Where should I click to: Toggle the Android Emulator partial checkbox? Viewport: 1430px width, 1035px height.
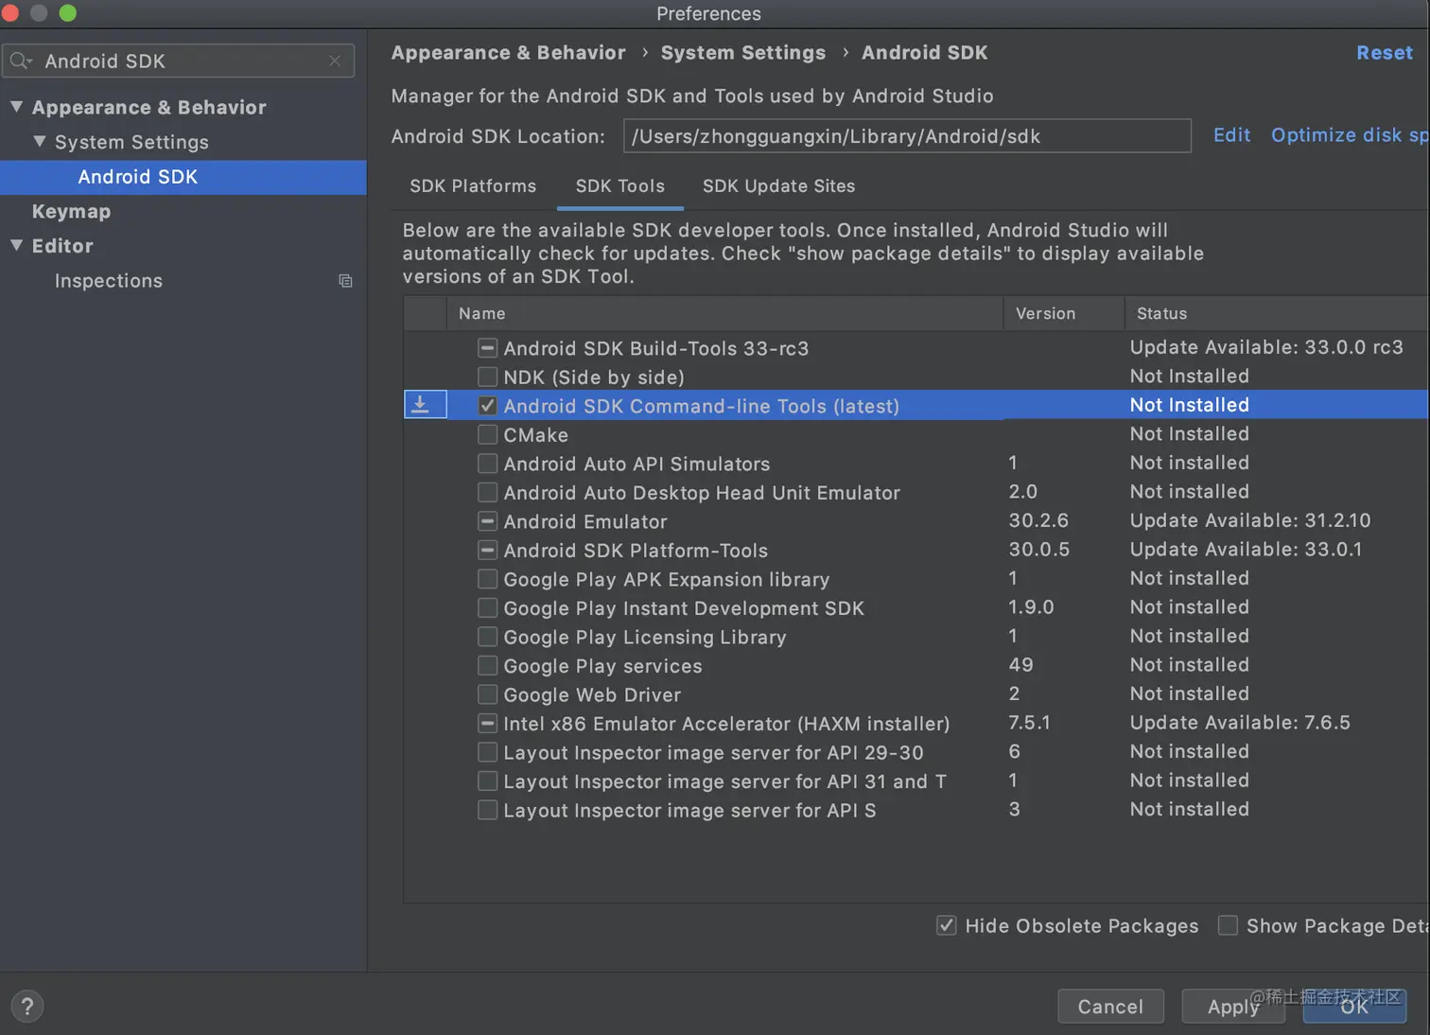point(487,521)
